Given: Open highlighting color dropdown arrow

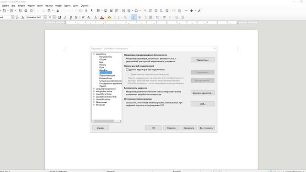Looking at the screenshot, I should [x=113, y=17].
